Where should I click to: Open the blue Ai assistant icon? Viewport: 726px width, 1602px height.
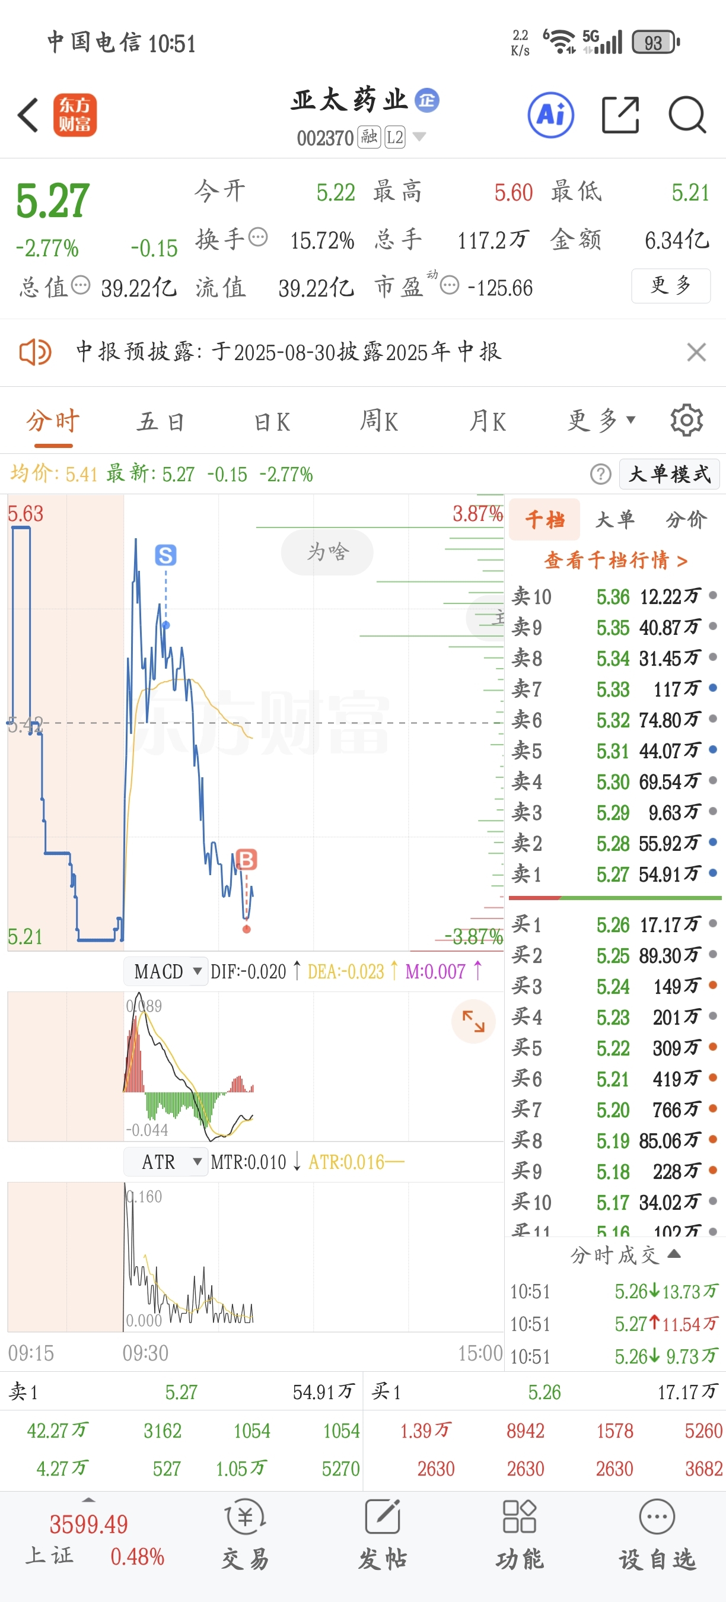click(x=550, y=115)
